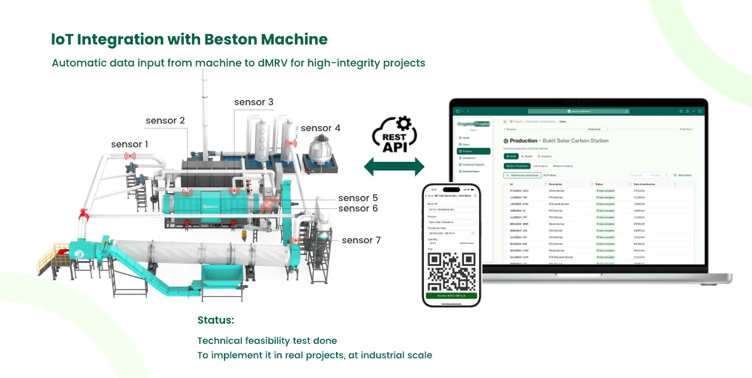Tap the QR code image on phone
Screen dimensions: 752x378
[452, 272]
